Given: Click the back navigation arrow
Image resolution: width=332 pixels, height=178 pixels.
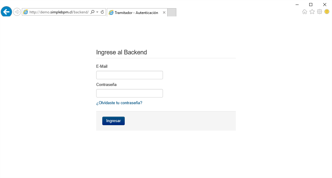Looking at the screenshot, I should click(6, 12).
